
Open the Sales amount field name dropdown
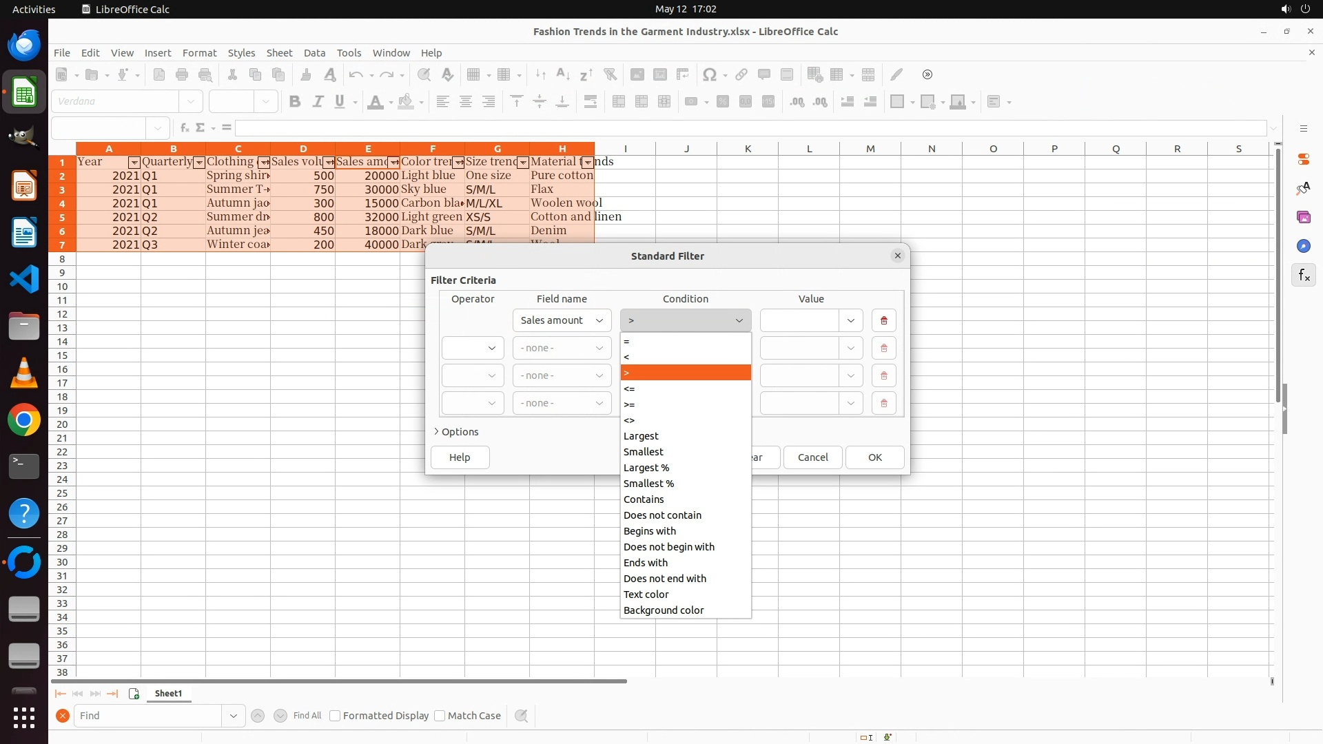(562, 320)
